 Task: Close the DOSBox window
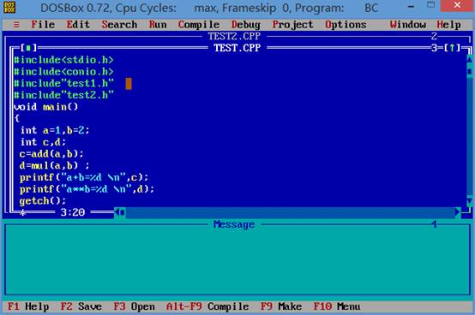pos(457,5)
